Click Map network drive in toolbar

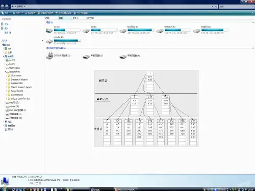pyautogui.click(x=63, y=13)
